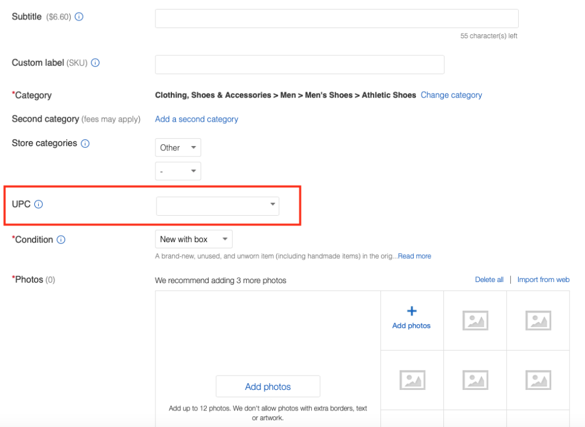
Task: Click the Add photos button
Action: pos(267,386)
